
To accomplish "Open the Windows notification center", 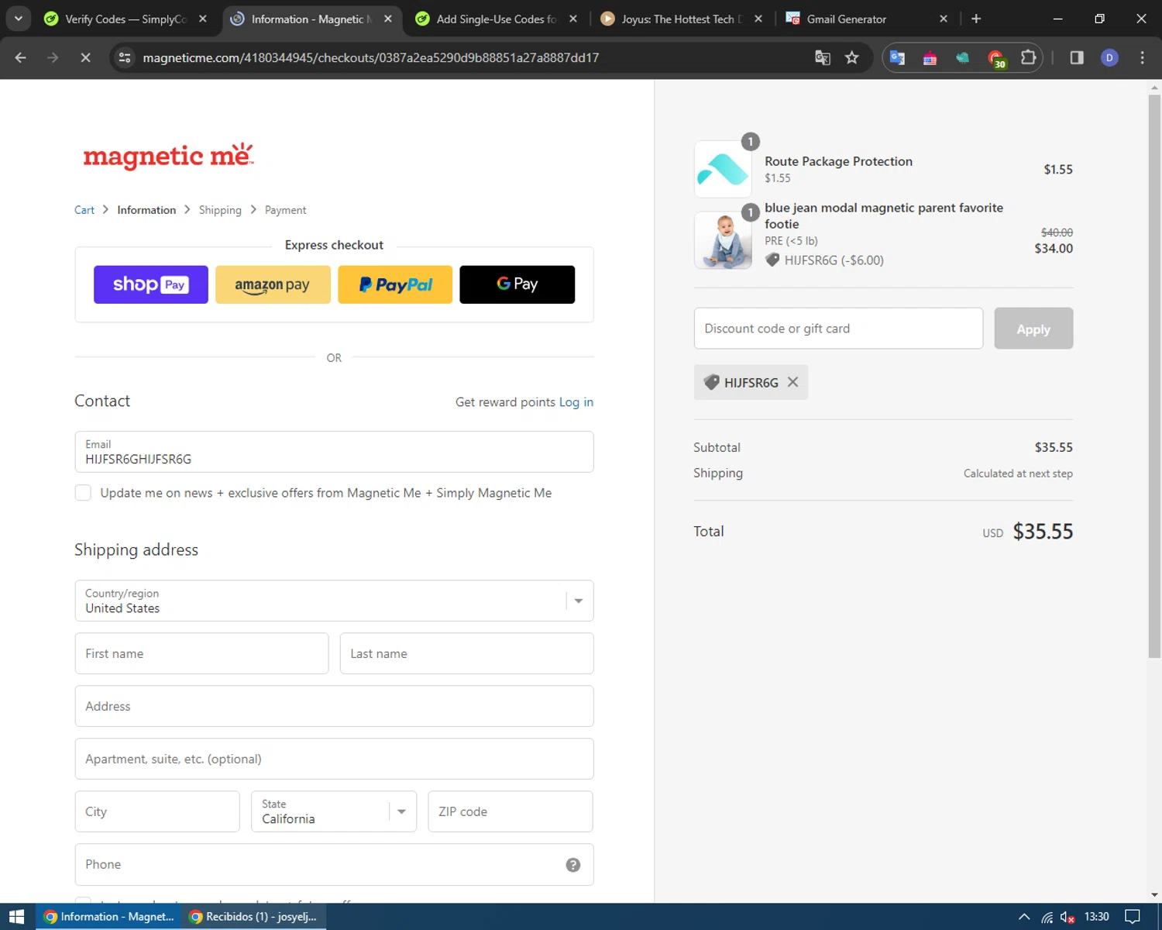I will [1133, 917].
